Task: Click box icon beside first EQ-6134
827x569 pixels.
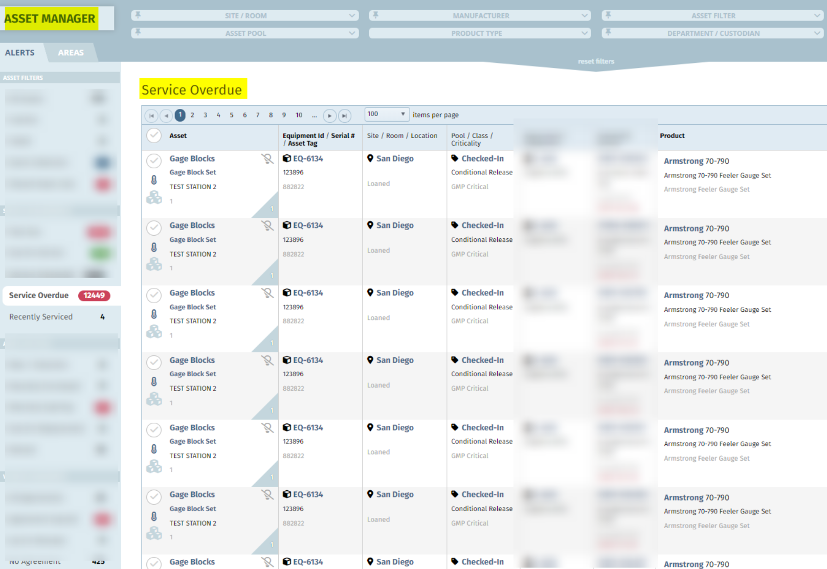Action: [x=287, y=158]
